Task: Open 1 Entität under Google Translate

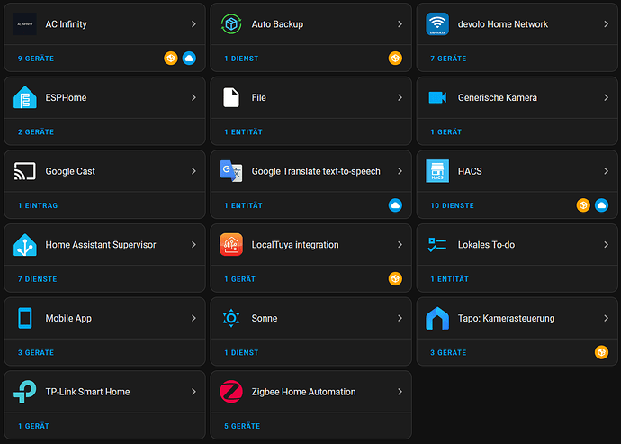Action: click(x=243, y=205)
